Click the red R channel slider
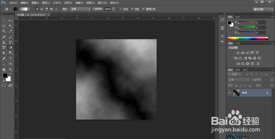 tap(246, 22)
